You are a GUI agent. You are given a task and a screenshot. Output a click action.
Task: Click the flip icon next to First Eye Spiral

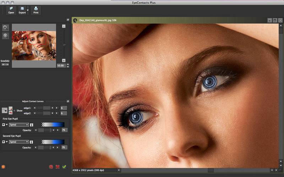(x=32, y=125)
